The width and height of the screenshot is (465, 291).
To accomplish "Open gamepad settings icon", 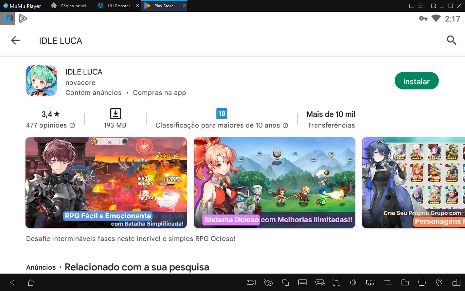I will [320, 282].
